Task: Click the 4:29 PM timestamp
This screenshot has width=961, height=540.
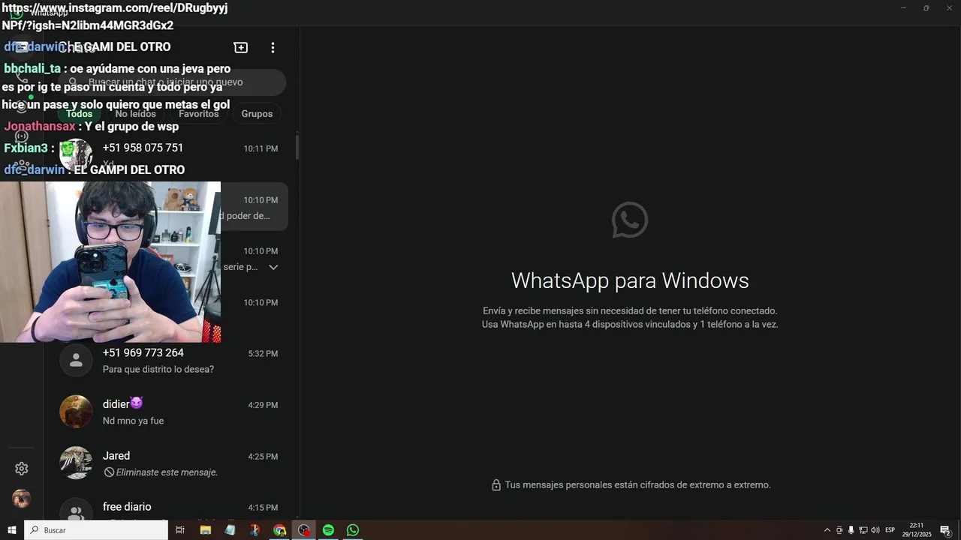Action: pyautogui.click(x=263, y=405)
